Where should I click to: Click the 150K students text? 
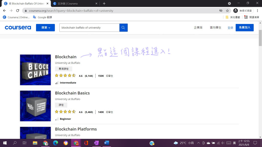pos(105,76)
